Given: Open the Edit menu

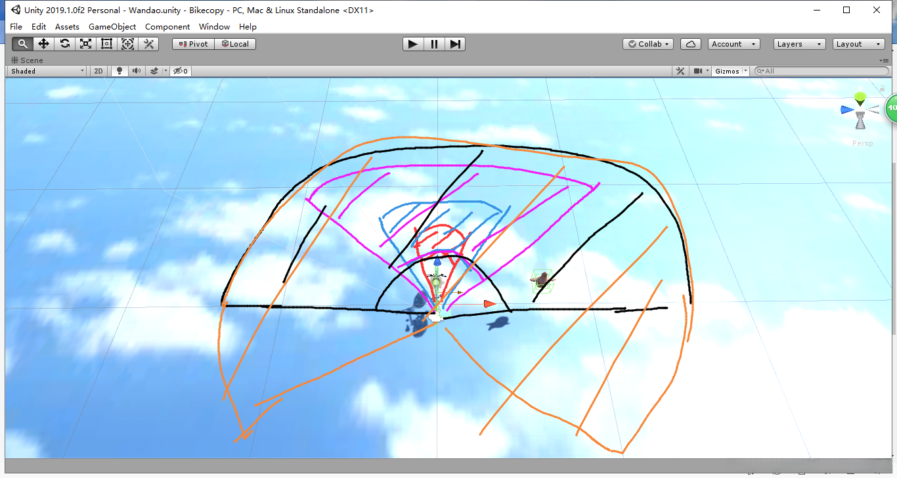Looking at the screenshot, I should (39, 26).
